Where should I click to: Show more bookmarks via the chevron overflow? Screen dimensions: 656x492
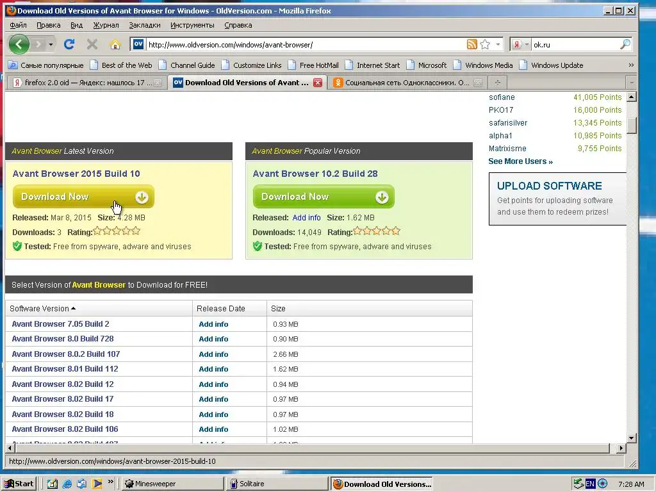[x=631, y=65]
